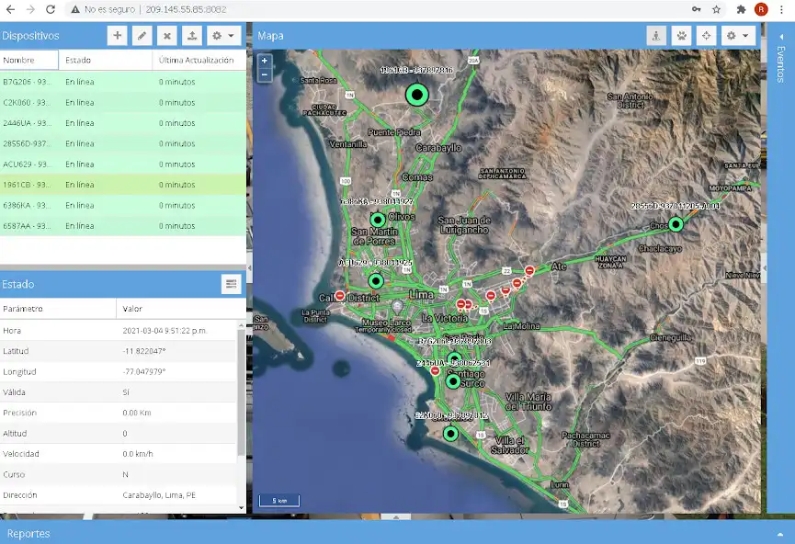Expand the Eventos side panel

click(781, 37)
